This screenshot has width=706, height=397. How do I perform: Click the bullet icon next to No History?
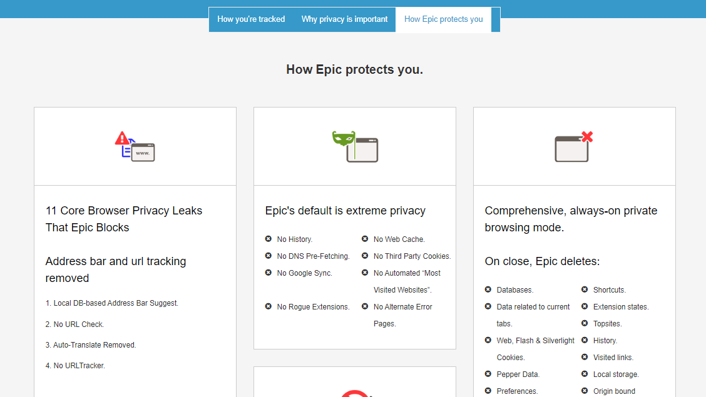coord(269,239)
